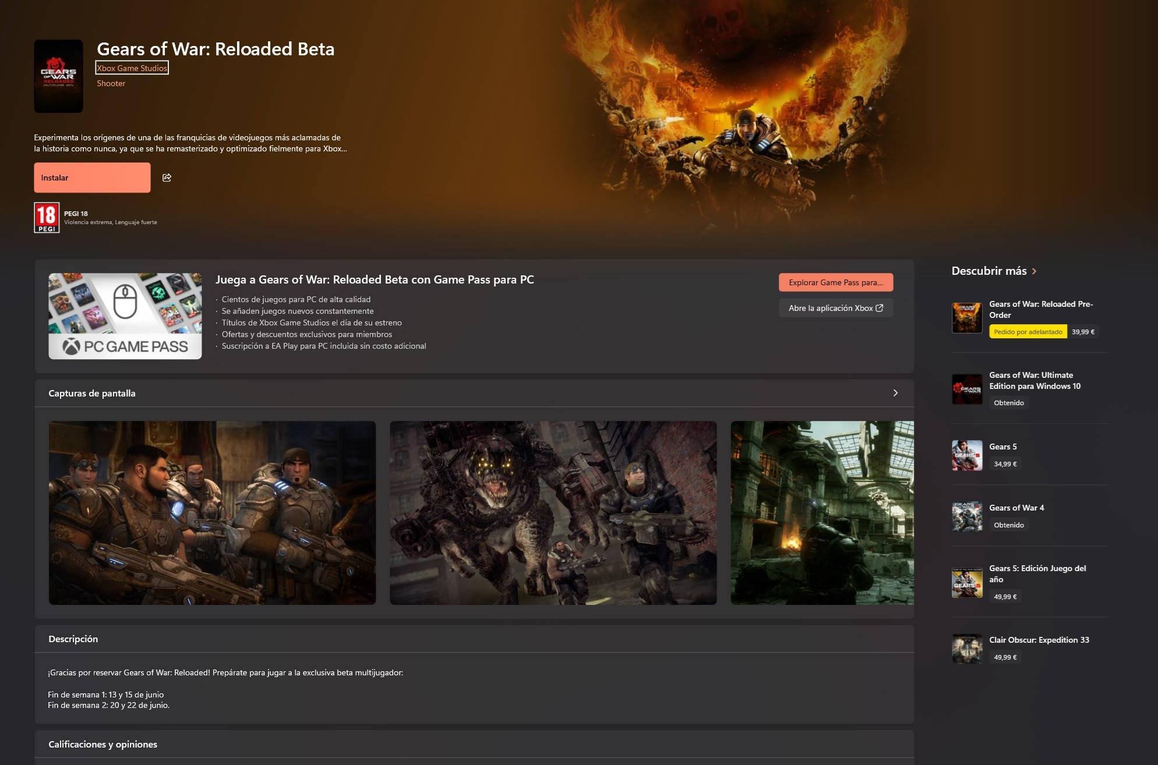Click the share icon next to Instalar
Screen dimensions: 1158x765
167,178
